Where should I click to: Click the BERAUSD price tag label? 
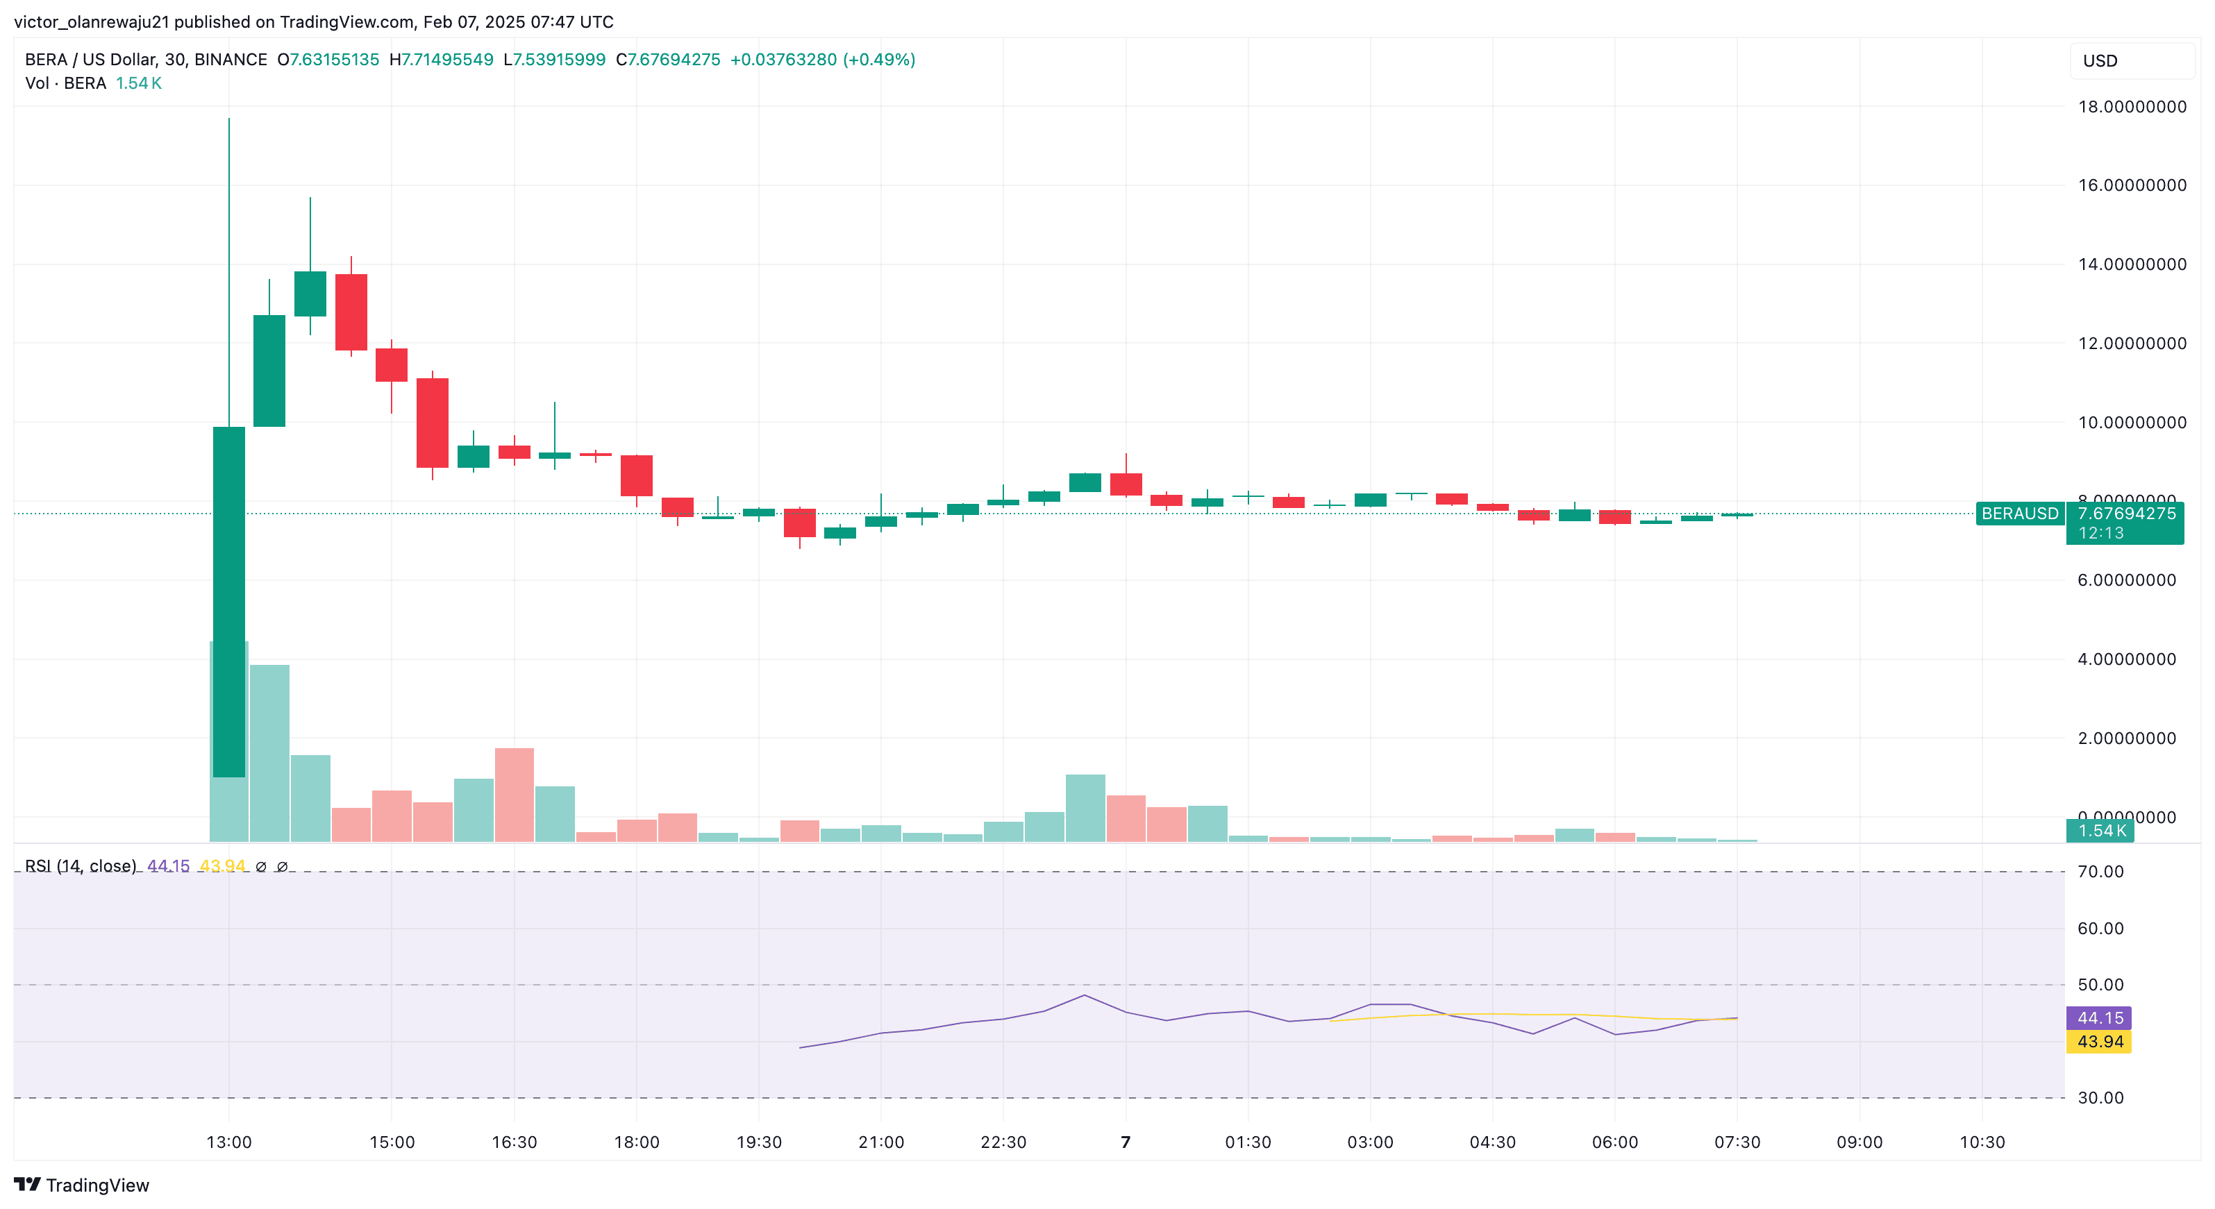[2020, 513]
